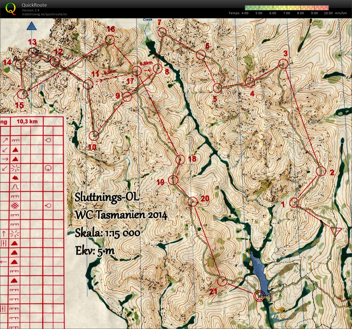Select control circle 9 on the map
This screenshot has width=352, height=329.
[x=127, y=97]
